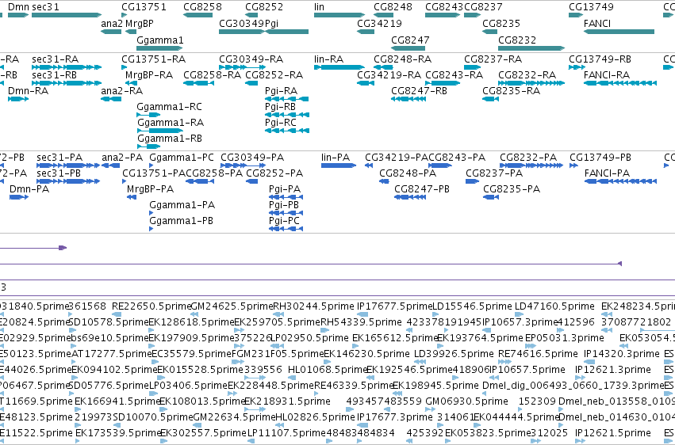Image resolution: width=675 pixels, height=445 pixels.
Task: Select the lin-PA protein feature bar
Action: click(x=339, y=165)
